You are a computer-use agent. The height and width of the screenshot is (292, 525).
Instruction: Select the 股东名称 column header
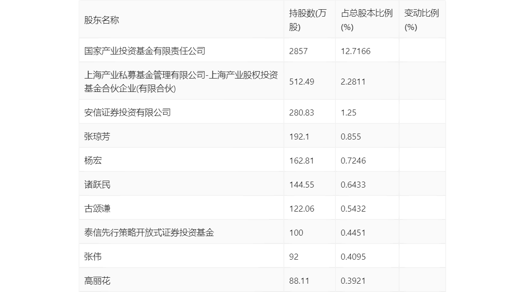tap(101, 20)
